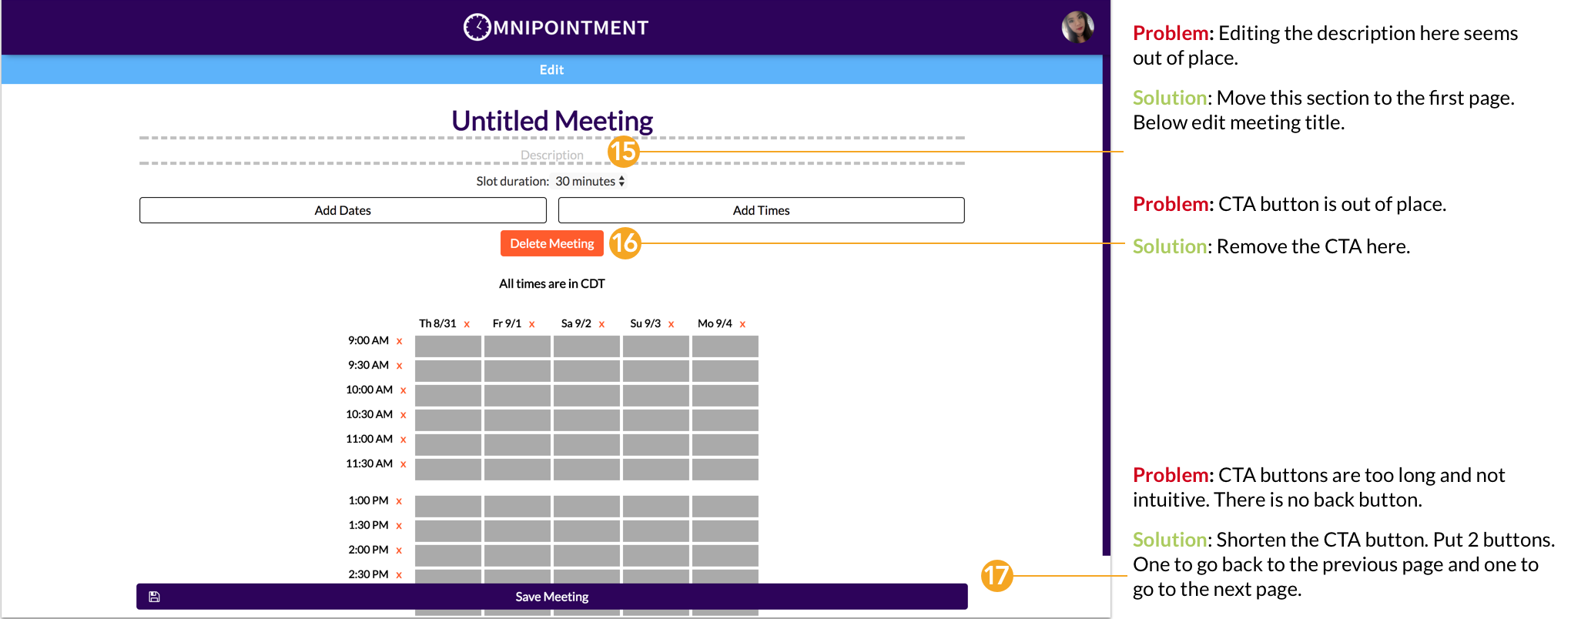Delete the 1:30 PM time row
The height and width of the screenshot is (619, 1571).
click(x=399, y=526)
